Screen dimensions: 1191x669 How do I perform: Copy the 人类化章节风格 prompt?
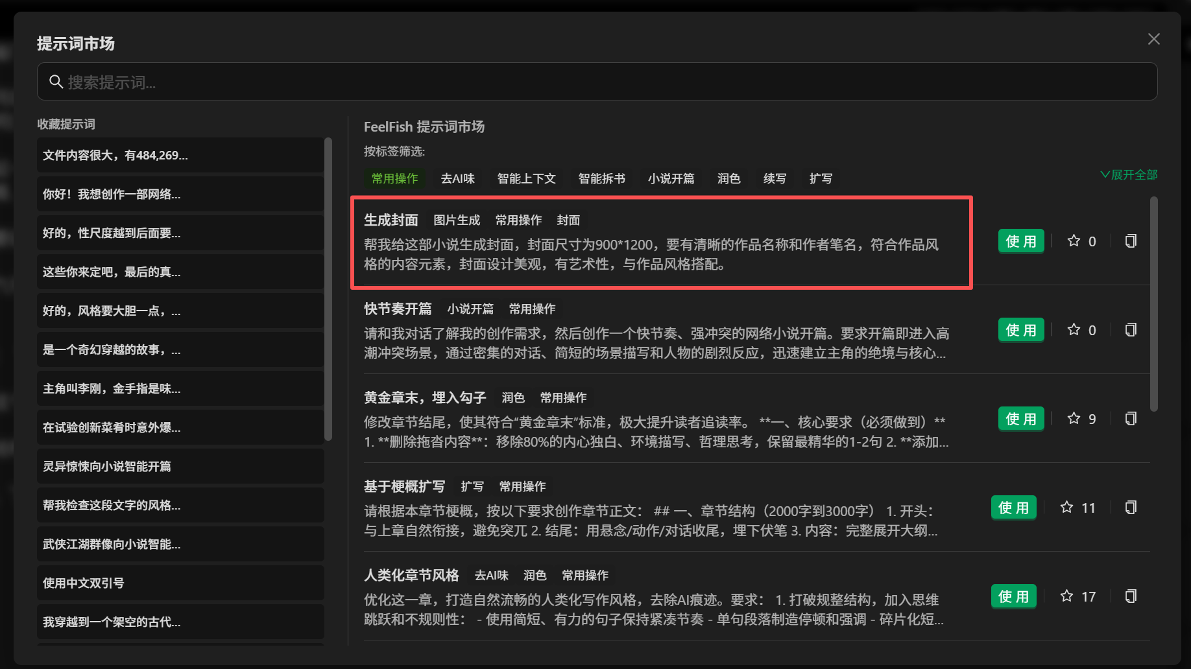click(1131, 596)
